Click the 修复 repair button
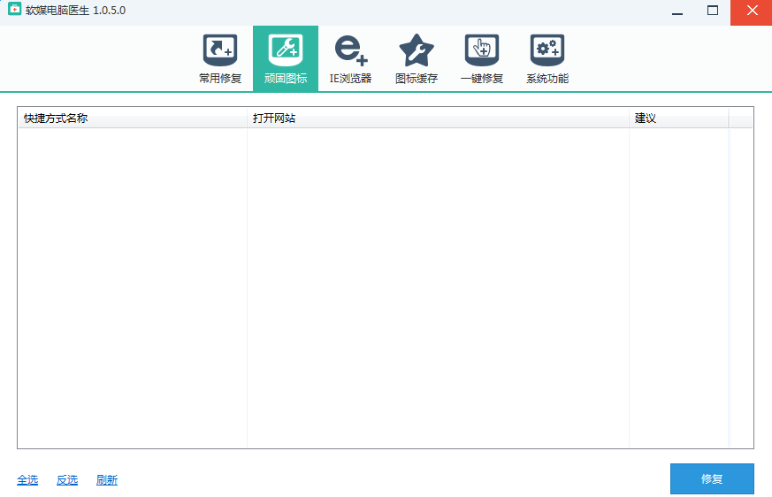Screen dimensions: 772x497 pos(712,478)
